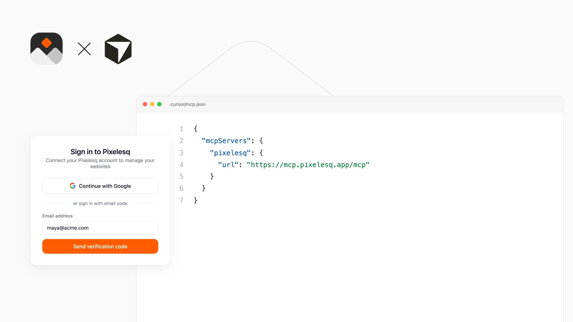The image size is (573, 322).
Task: Click the Pixelesq mountain logo icon
Action: (47, 49)
